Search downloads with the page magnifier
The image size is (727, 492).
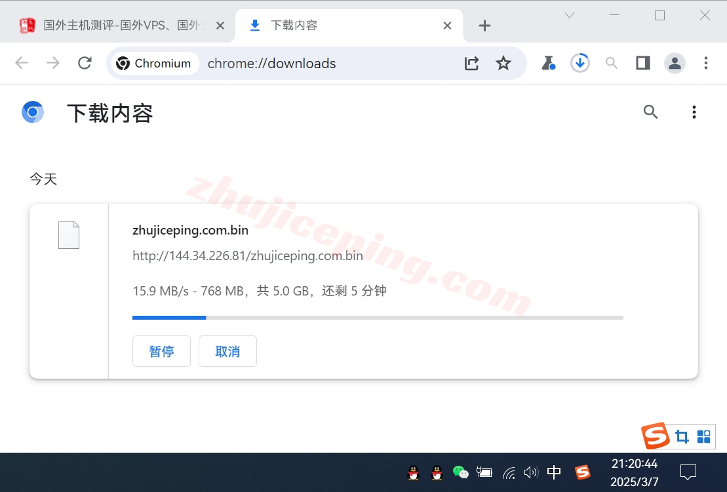click(x=650, y=111)
